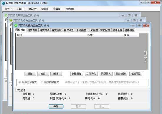This screenshot has width=162, height=114.
Task: Close the 网页自动点击监控工具 2# window
Action: tap(141, 21)
